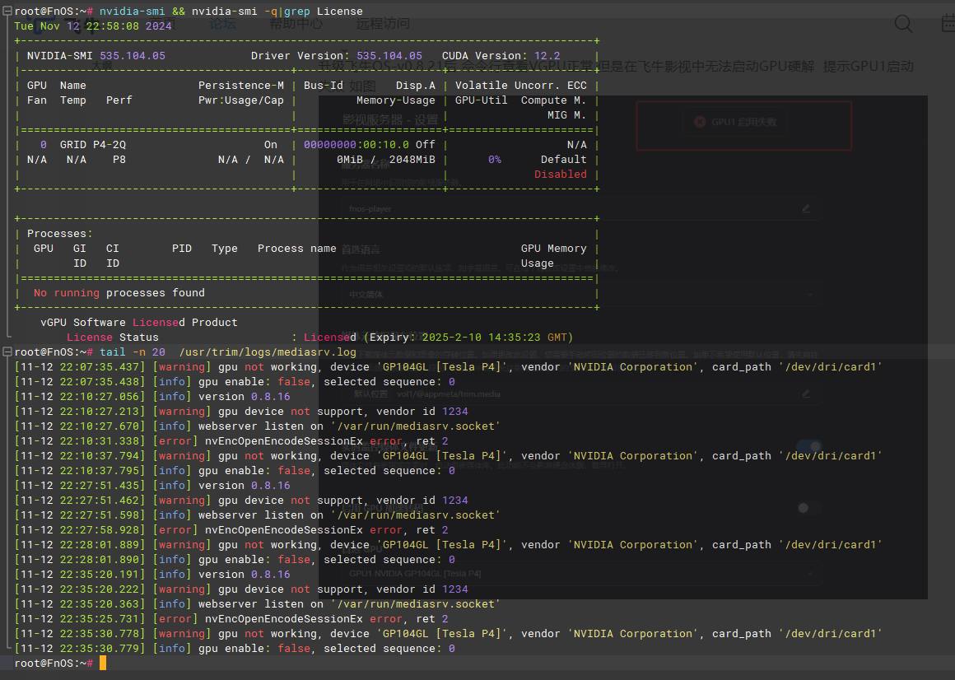Open the GPU1 NVIDIA GP104GL dropdown
Image resolution: width=955 pixels, height=680 pixels.
click(x=581, y=574)
